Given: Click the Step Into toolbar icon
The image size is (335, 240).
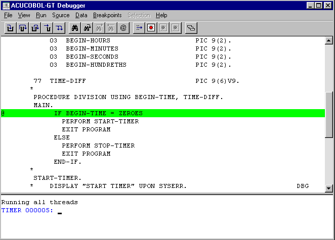Looking at the screenshot, I should 11,28.
